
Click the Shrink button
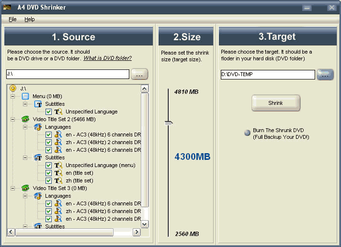coord(276,103)
